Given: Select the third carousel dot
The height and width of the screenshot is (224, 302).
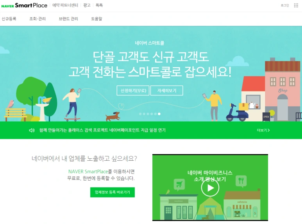Looking at the screenshot, I should pyautogui.click(x=148, y=114).
